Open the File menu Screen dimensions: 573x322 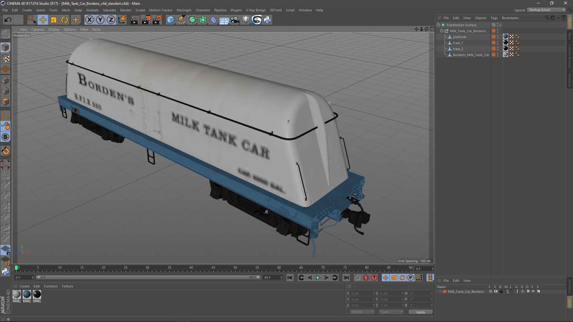coord(5,10)
